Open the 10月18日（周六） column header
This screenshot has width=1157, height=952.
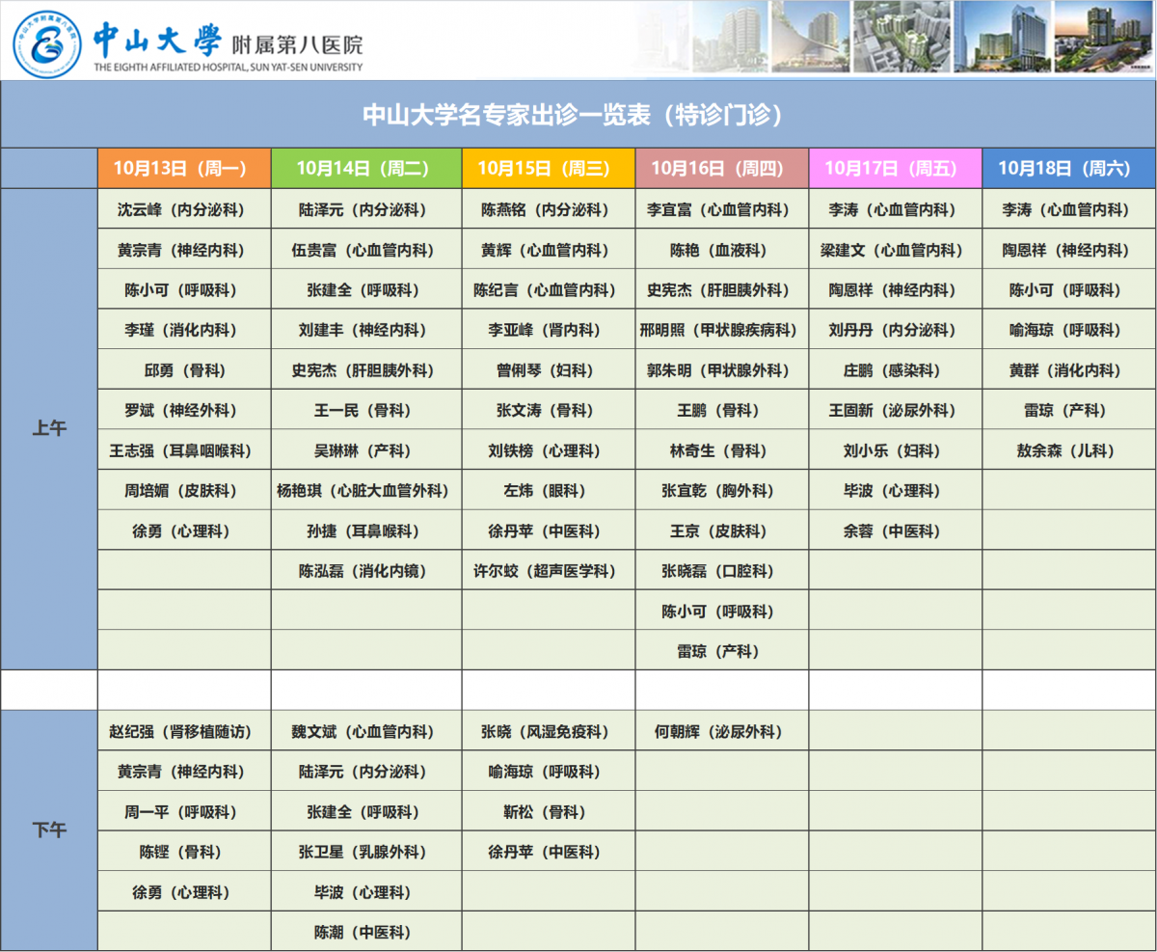1068,169
